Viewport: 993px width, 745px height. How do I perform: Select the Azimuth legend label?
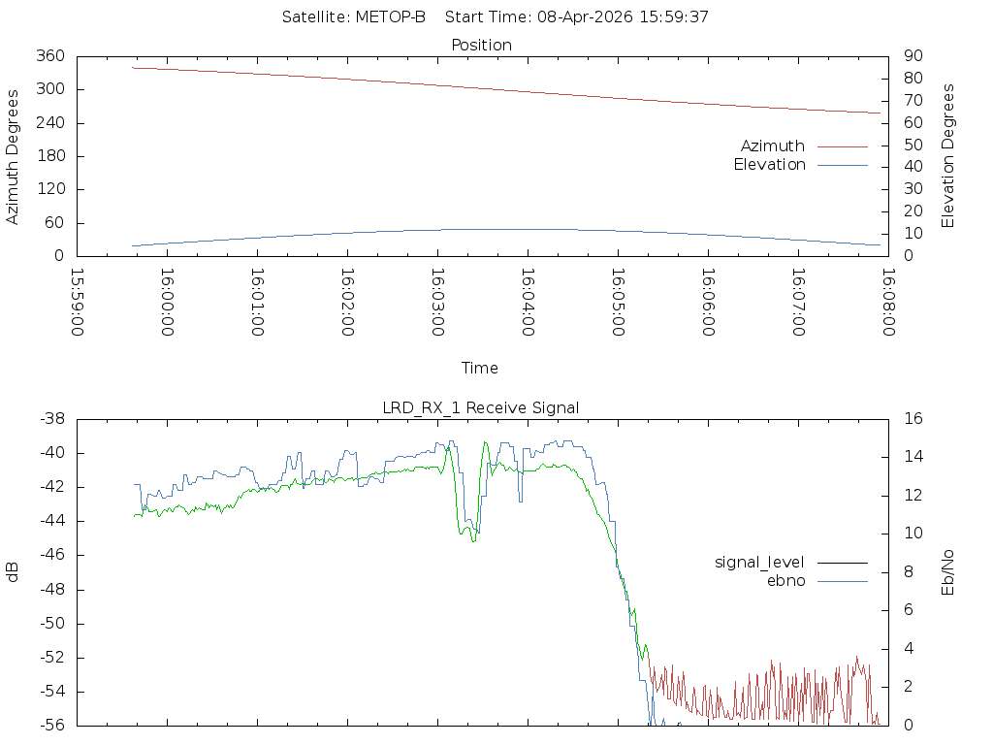point(773,146)
